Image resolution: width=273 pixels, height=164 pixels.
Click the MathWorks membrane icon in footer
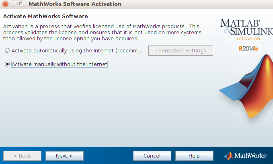(x=228, y=156)
